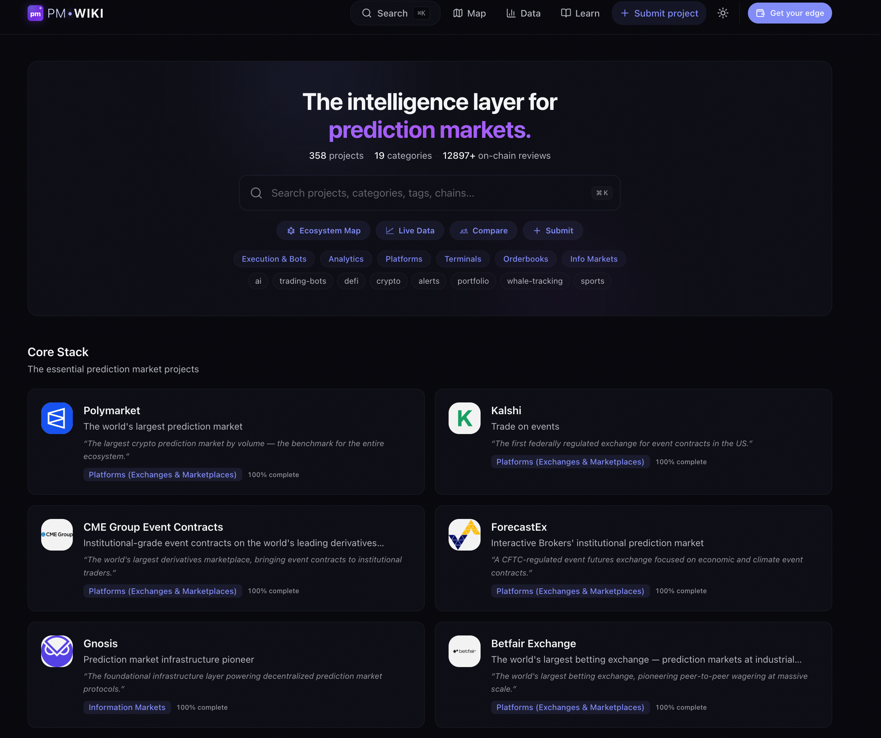Open Platforms link on the Polymarket card
Viewport: 881px width, 738px height.
click(x=163, y=474)
